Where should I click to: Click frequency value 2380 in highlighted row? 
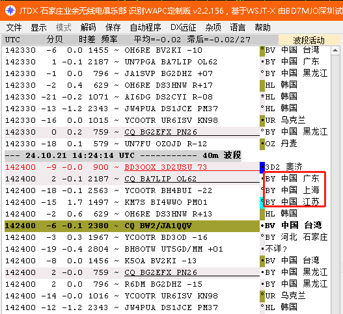(x=98, y=226)
